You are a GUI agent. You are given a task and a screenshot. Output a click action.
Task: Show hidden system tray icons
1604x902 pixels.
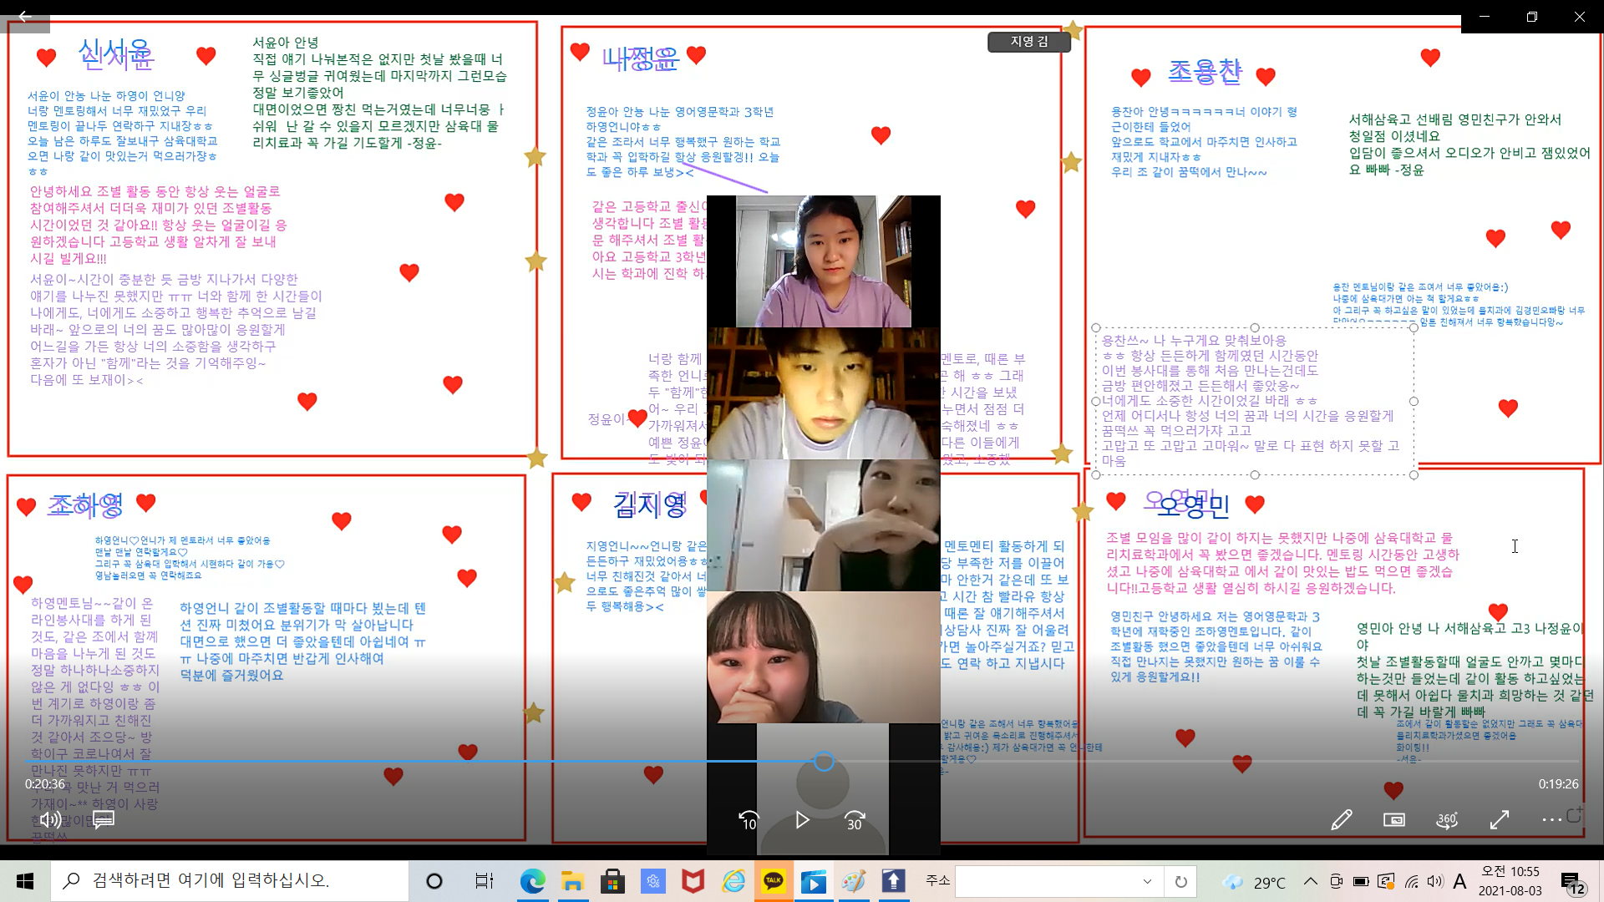pyautogui.click(x=1310, y=881)
